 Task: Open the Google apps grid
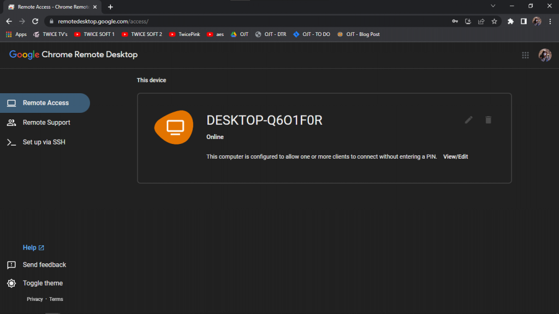click(x=526, y=55)
